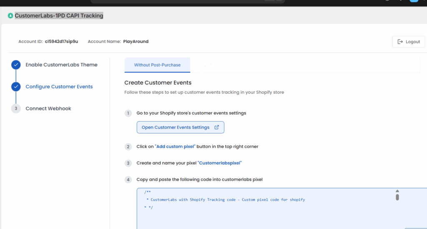This screenshot has height=229, width=427.
Task: Click the Create Customer Events heading
Action: (158, 83)
